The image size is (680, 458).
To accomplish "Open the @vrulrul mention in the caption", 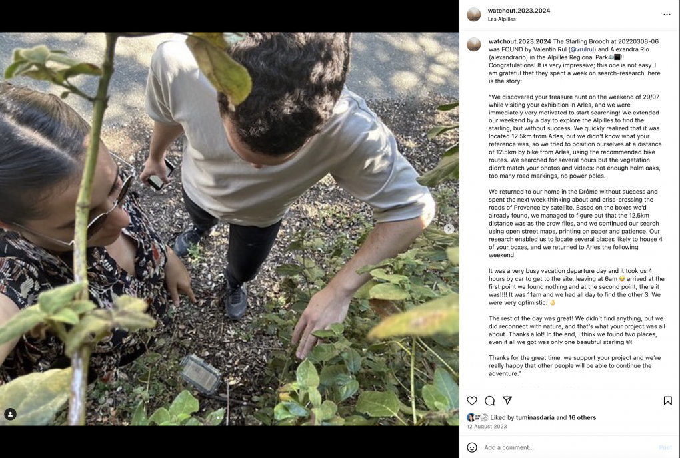I will tap(582, 49).
